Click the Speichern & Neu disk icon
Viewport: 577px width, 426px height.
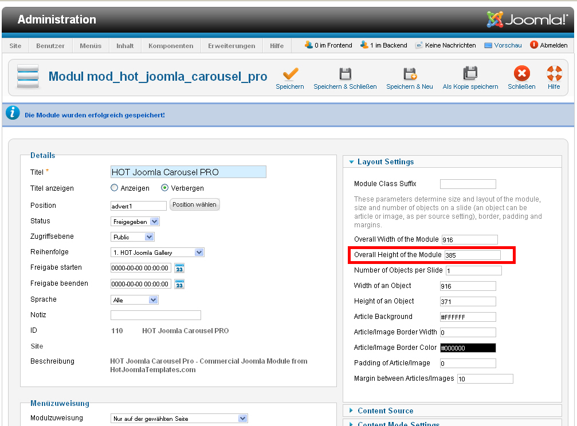[410, 73]
